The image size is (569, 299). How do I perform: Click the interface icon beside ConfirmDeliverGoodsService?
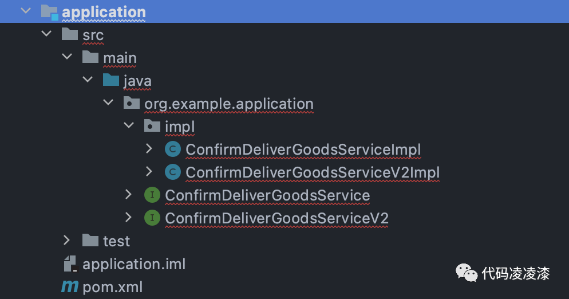152,195
